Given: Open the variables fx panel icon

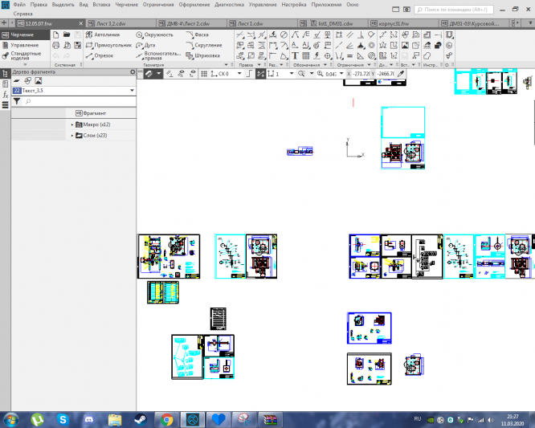Looking at the screenshot, I should click(5, 95).
